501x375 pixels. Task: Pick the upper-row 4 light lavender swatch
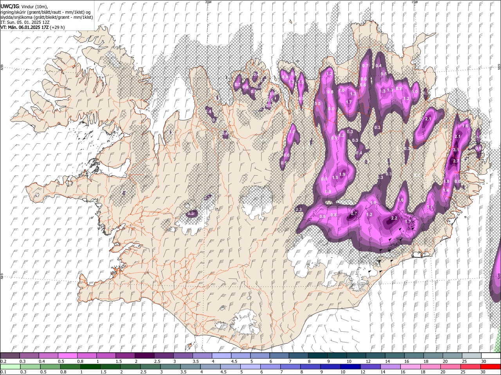222,356
